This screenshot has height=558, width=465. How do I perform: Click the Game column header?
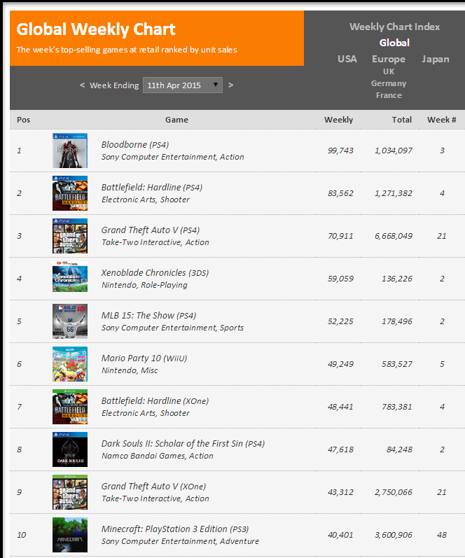176,120
